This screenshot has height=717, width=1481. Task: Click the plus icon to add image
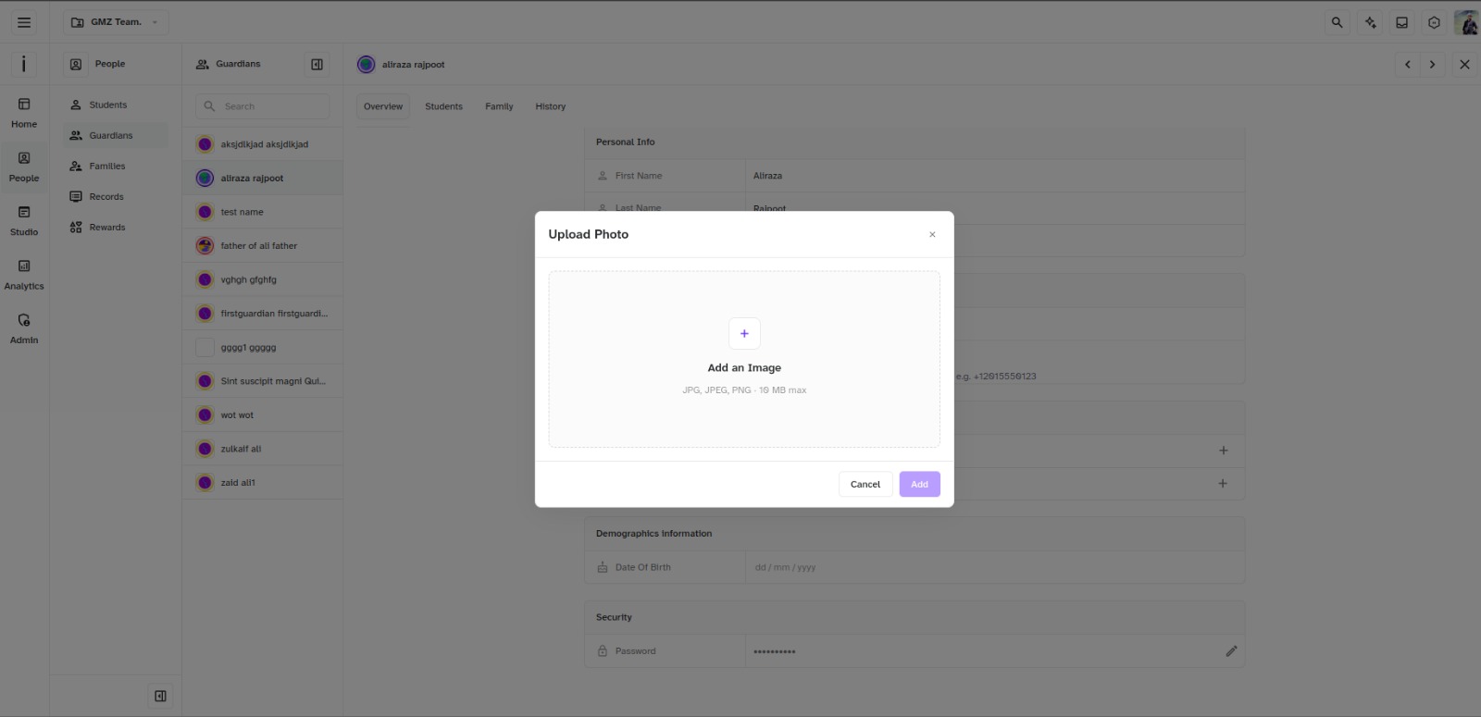[744, 334]
